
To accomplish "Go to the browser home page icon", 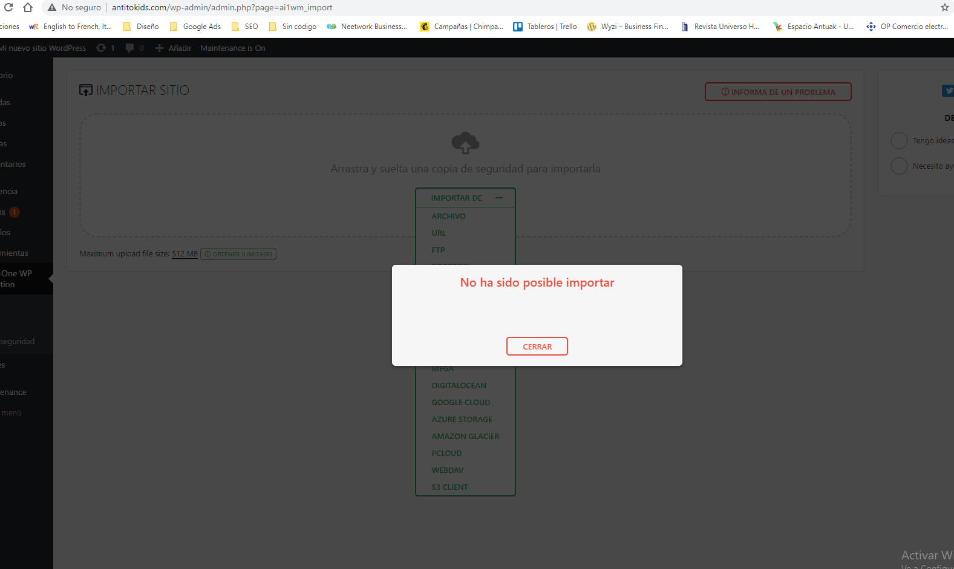I will point(28,7).
